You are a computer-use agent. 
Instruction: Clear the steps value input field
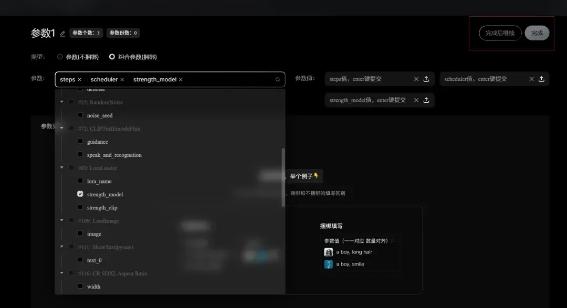[416, 79]
